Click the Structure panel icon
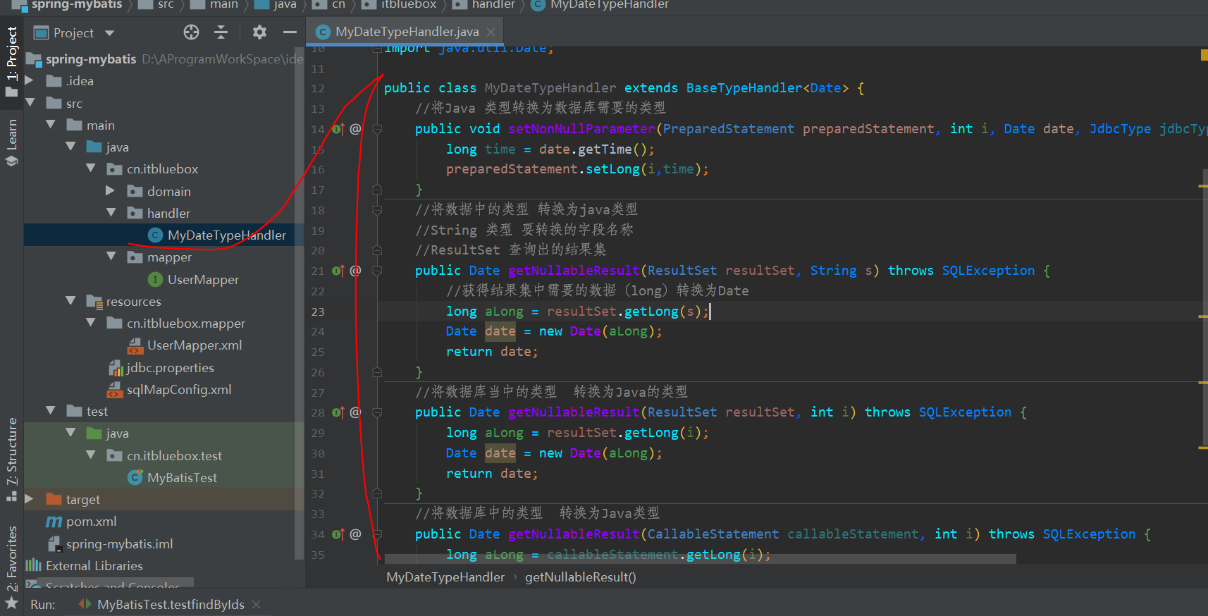This screenshot has height=616, width=1208. [x=11, y=496]
